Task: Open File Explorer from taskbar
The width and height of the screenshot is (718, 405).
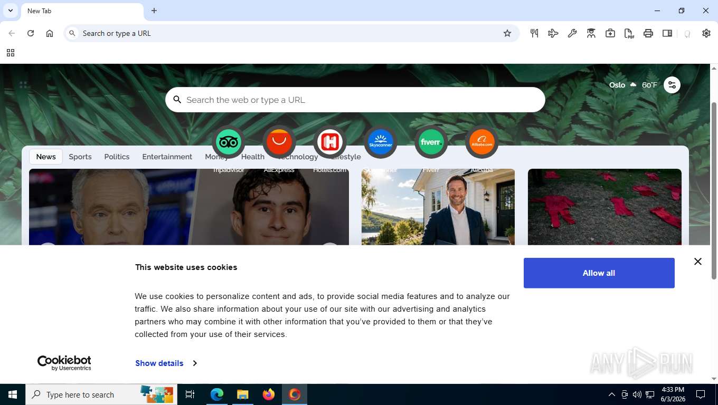Action: pos(242,394)
